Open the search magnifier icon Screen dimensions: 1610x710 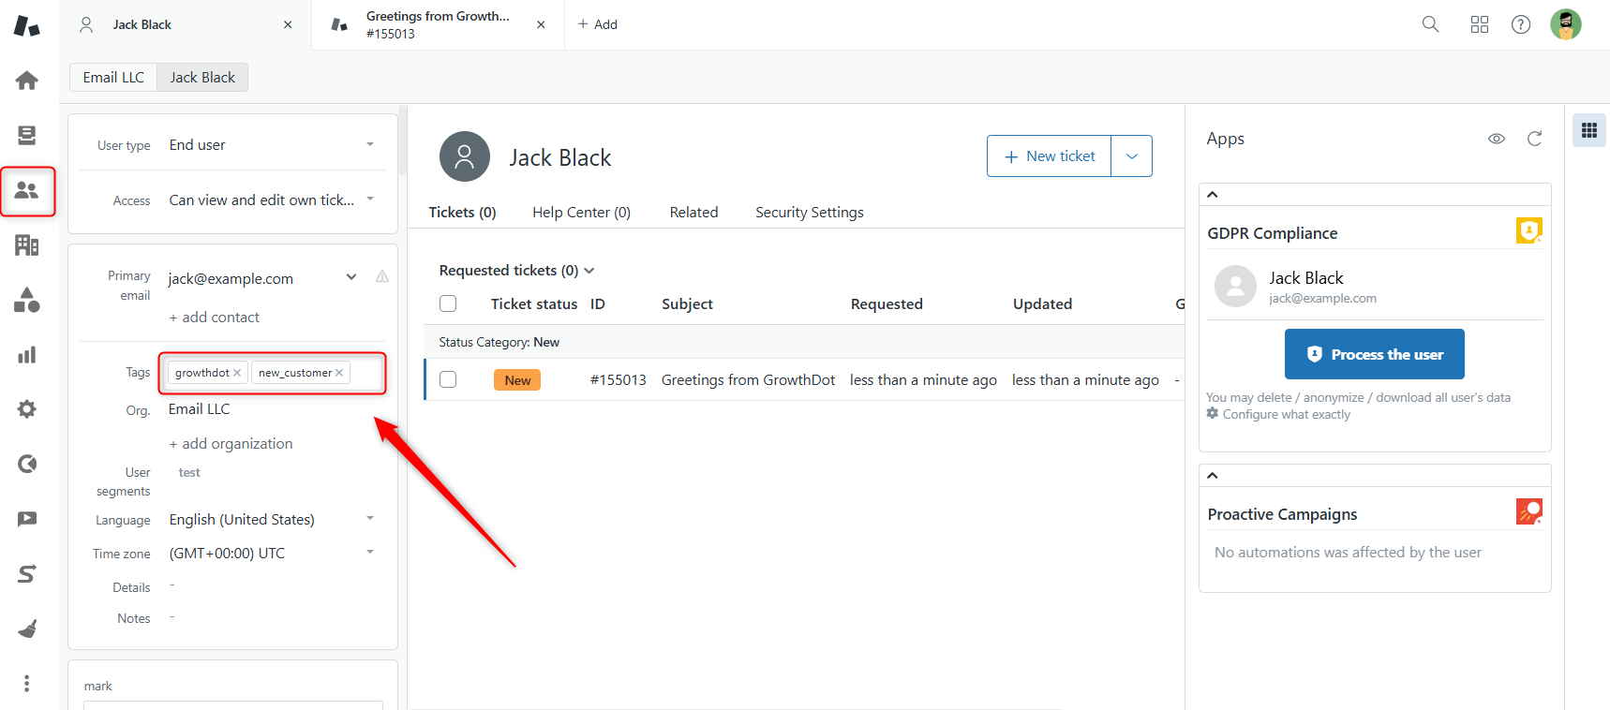1430,24
